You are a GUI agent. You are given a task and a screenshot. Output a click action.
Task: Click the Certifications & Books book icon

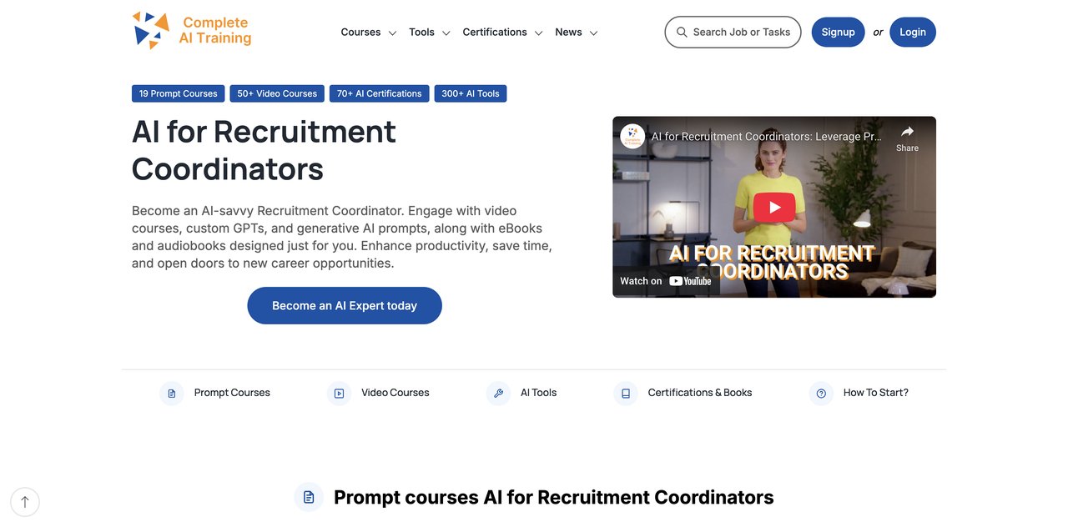(626, 394)
